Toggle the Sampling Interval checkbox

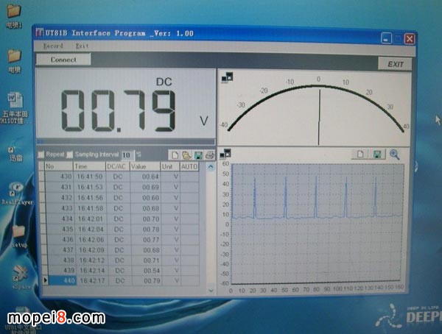click(70, 155)
